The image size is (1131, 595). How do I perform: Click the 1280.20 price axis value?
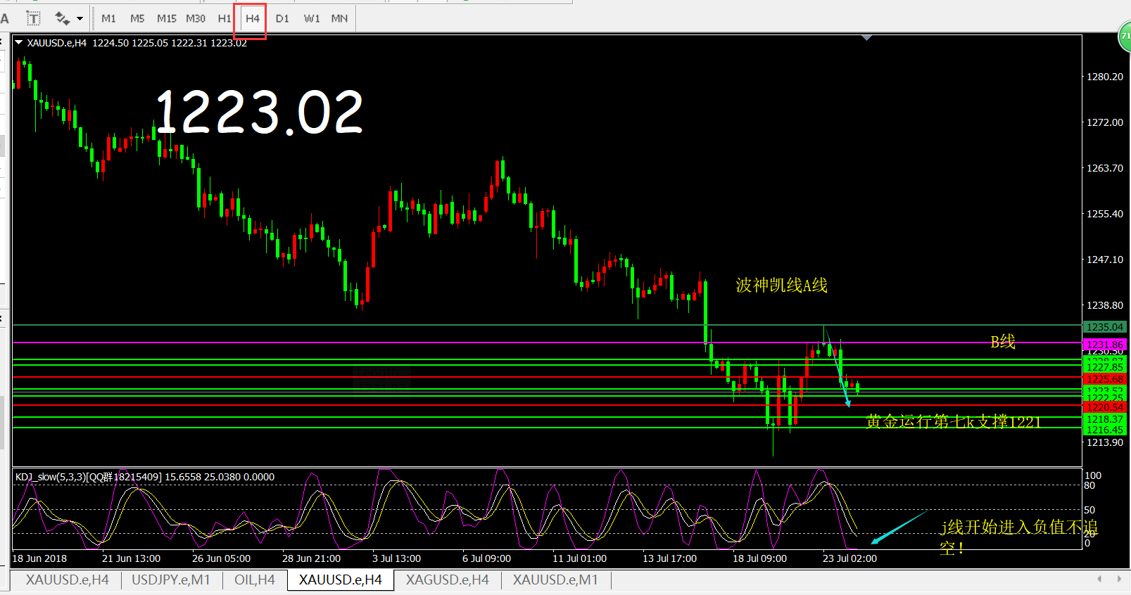[1105, 77]
